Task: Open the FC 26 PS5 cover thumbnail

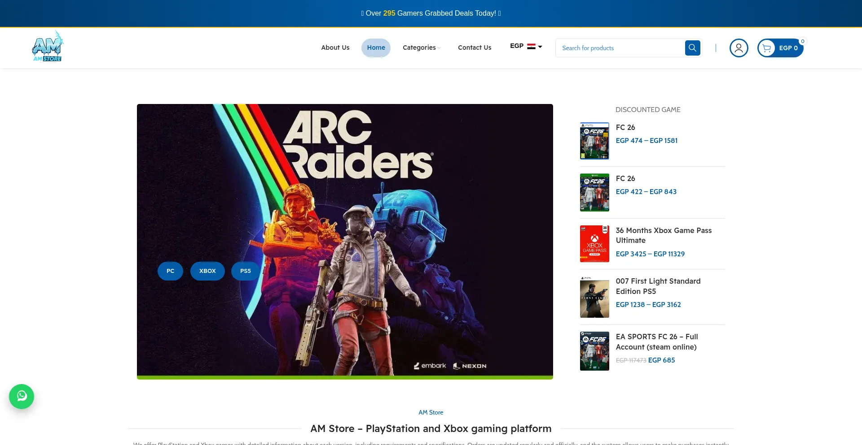Action: point(594,141)
